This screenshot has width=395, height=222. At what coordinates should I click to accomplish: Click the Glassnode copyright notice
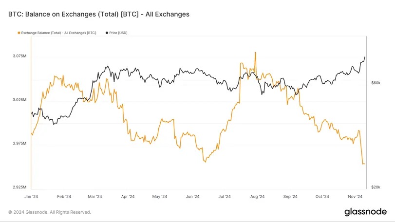click(50, 212)
